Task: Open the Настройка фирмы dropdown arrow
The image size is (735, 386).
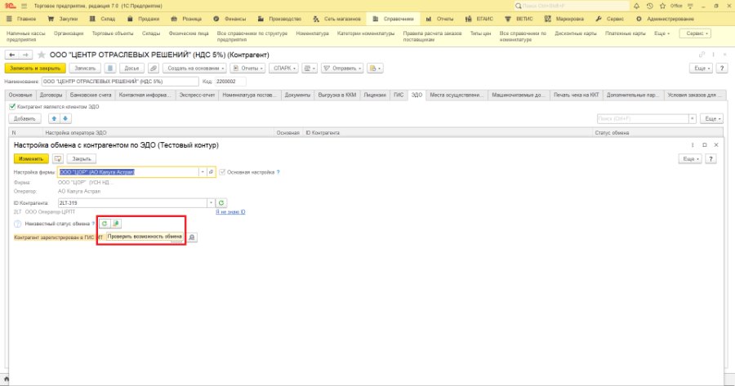Action: pos(203,172)
